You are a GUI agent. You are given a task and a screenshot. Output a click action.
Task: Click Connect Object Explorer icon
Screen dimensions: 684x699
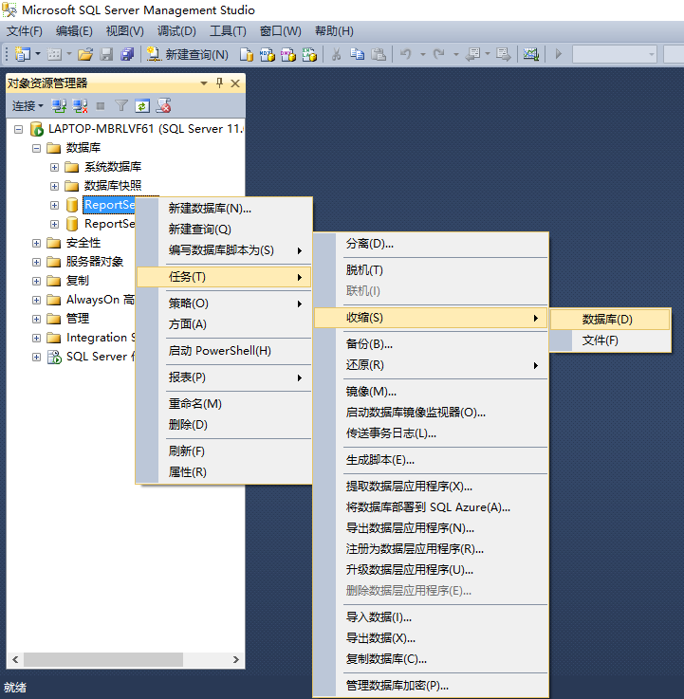click(59, 106)
